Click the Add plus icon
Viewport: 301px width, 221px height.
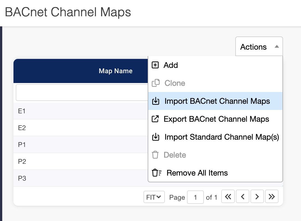pyautogui.click(x=155, y=65)
